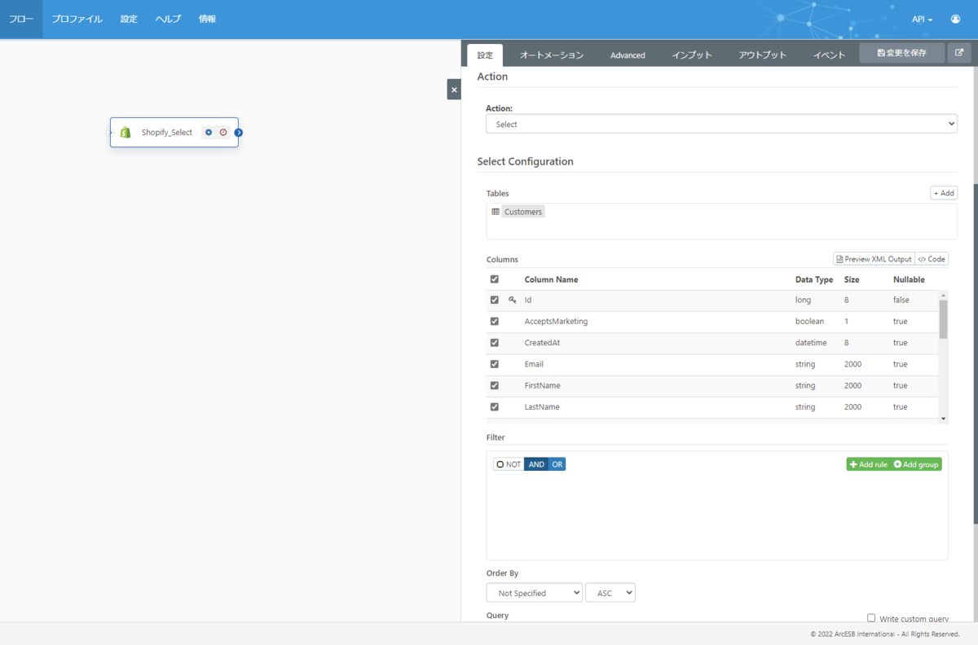This screenshot has width=978, height=645.
Task: Switch to the Advanced tab
Action: 628,55
